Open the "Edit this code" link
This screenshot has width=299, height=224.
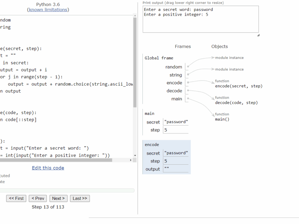[x=48, y=168]
